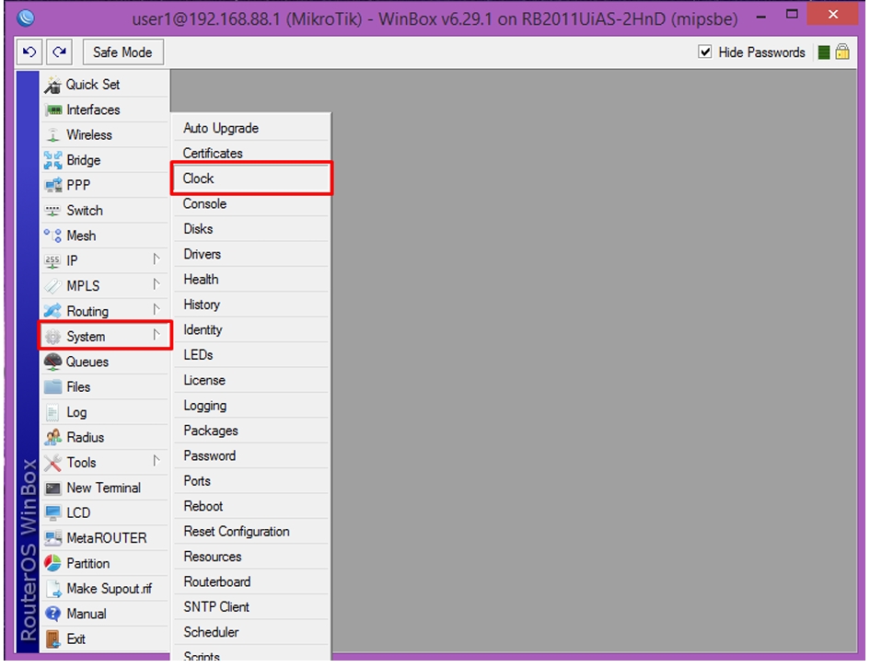Screen dimensions: 870x667
Task: Click the Partition pie icon
Action: (52, 563)
